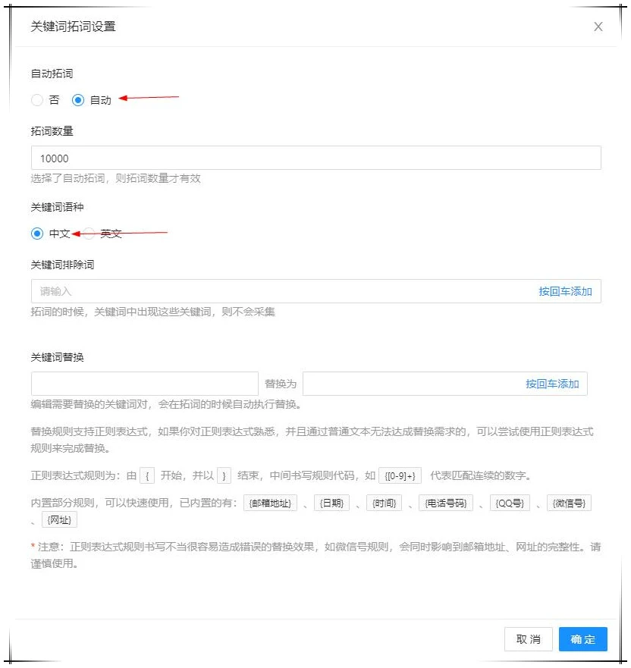Insert the {网址} built-in rule tag
631x668 pixels.
click(x=59, y=519)
